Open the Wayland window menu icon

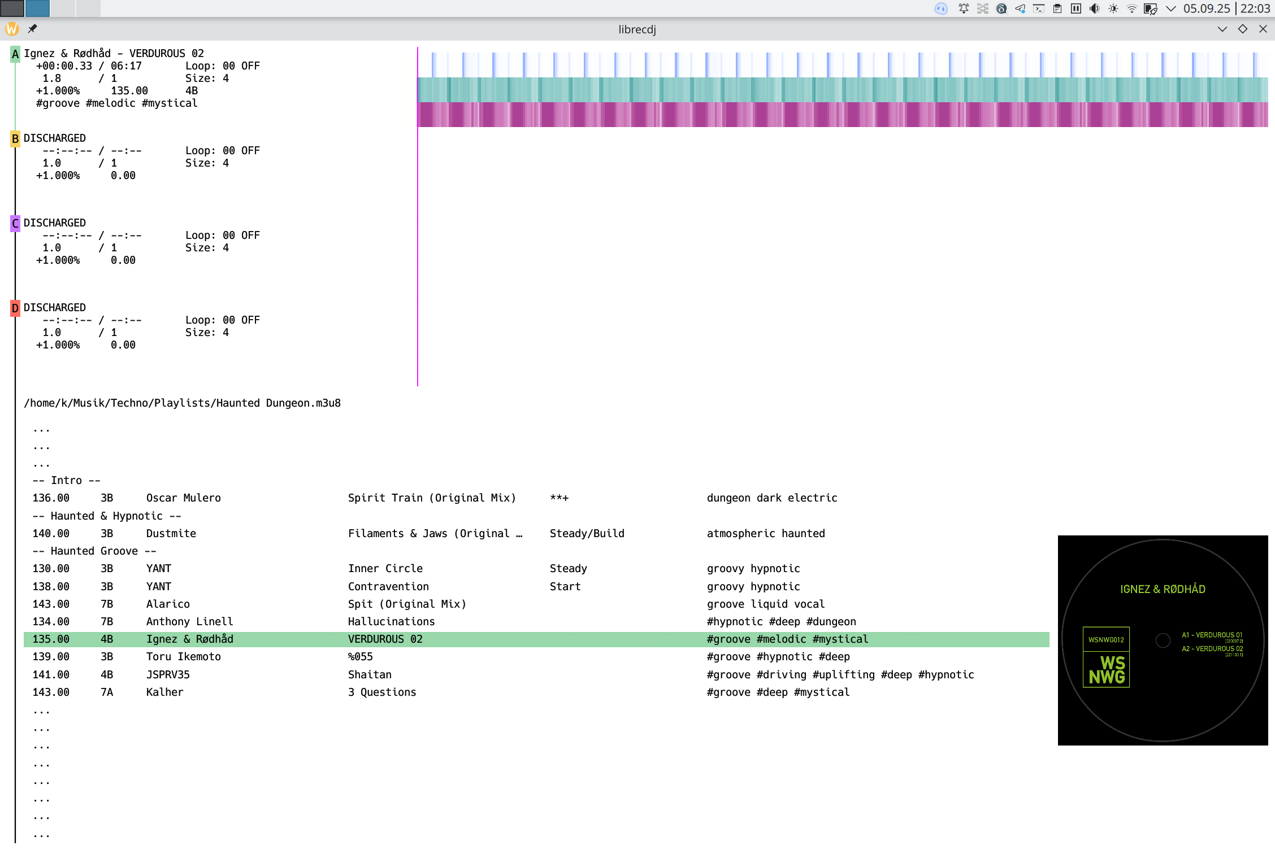(x=12, y=29)
